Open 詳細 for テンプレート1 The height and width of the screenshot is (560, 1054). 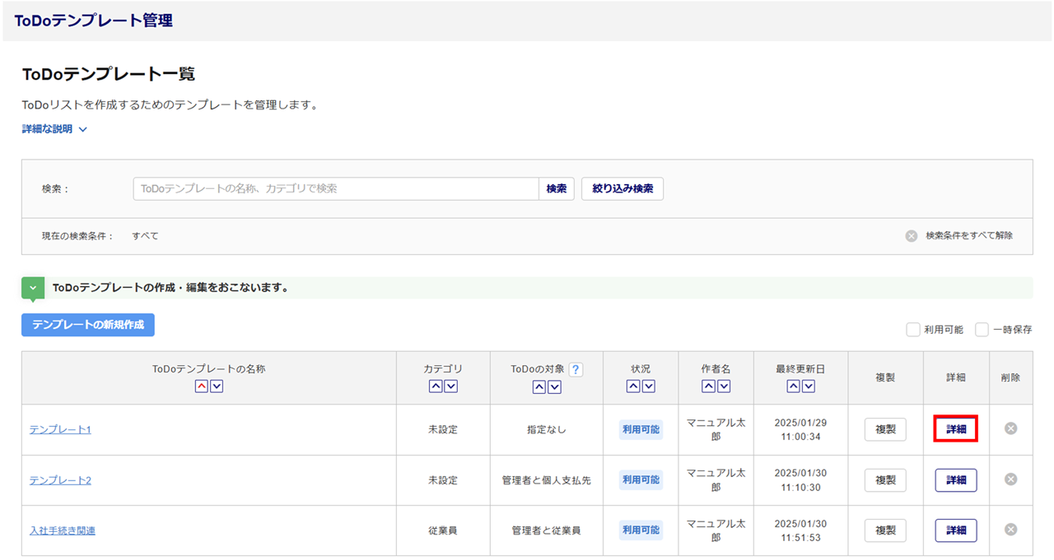[x=955, y=429]
